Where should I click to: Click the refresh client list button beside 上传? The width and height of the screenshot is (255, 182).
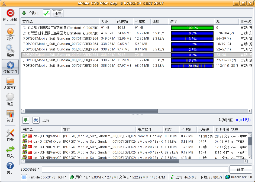tap(36, 120)
